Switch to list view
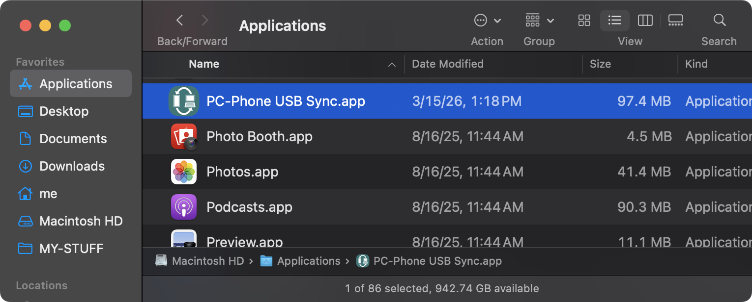 (x=614, y=20)
